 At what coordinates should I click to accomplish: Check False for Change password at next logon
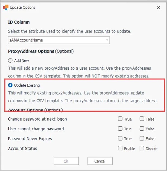click(142, 119)
